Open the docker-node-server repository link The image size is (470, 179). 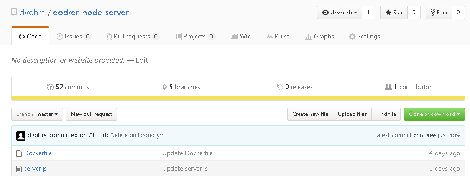(91, 13)
